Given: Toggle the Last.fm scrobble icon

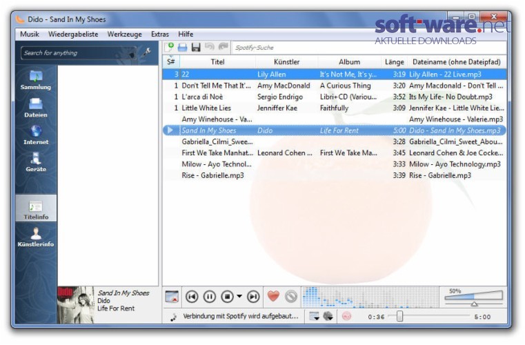Looking at the screenshot, I should coord(346,316).
